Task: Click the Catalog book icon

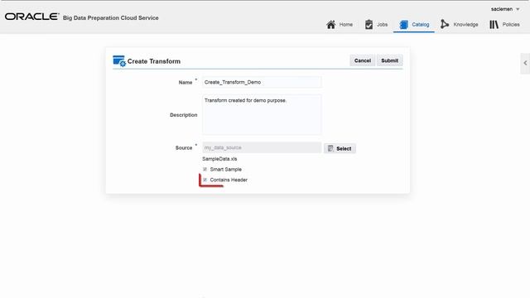Action: [x=403, y=24]
